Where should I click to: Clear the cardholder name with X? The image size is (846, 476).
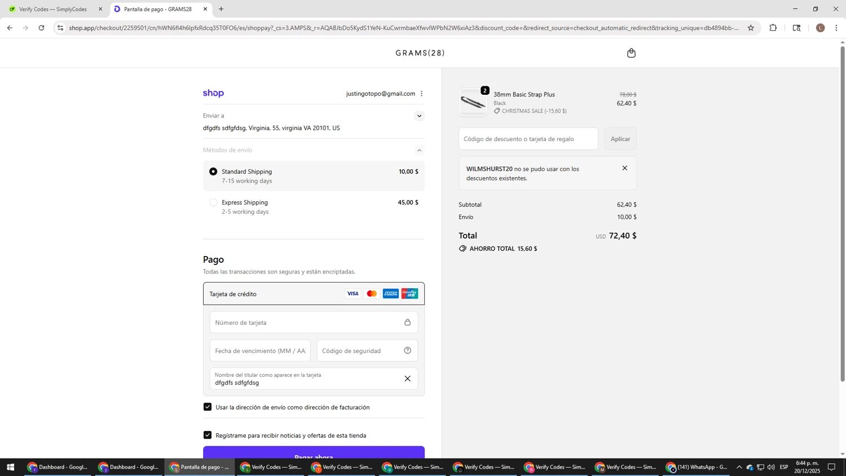[407, 379]
